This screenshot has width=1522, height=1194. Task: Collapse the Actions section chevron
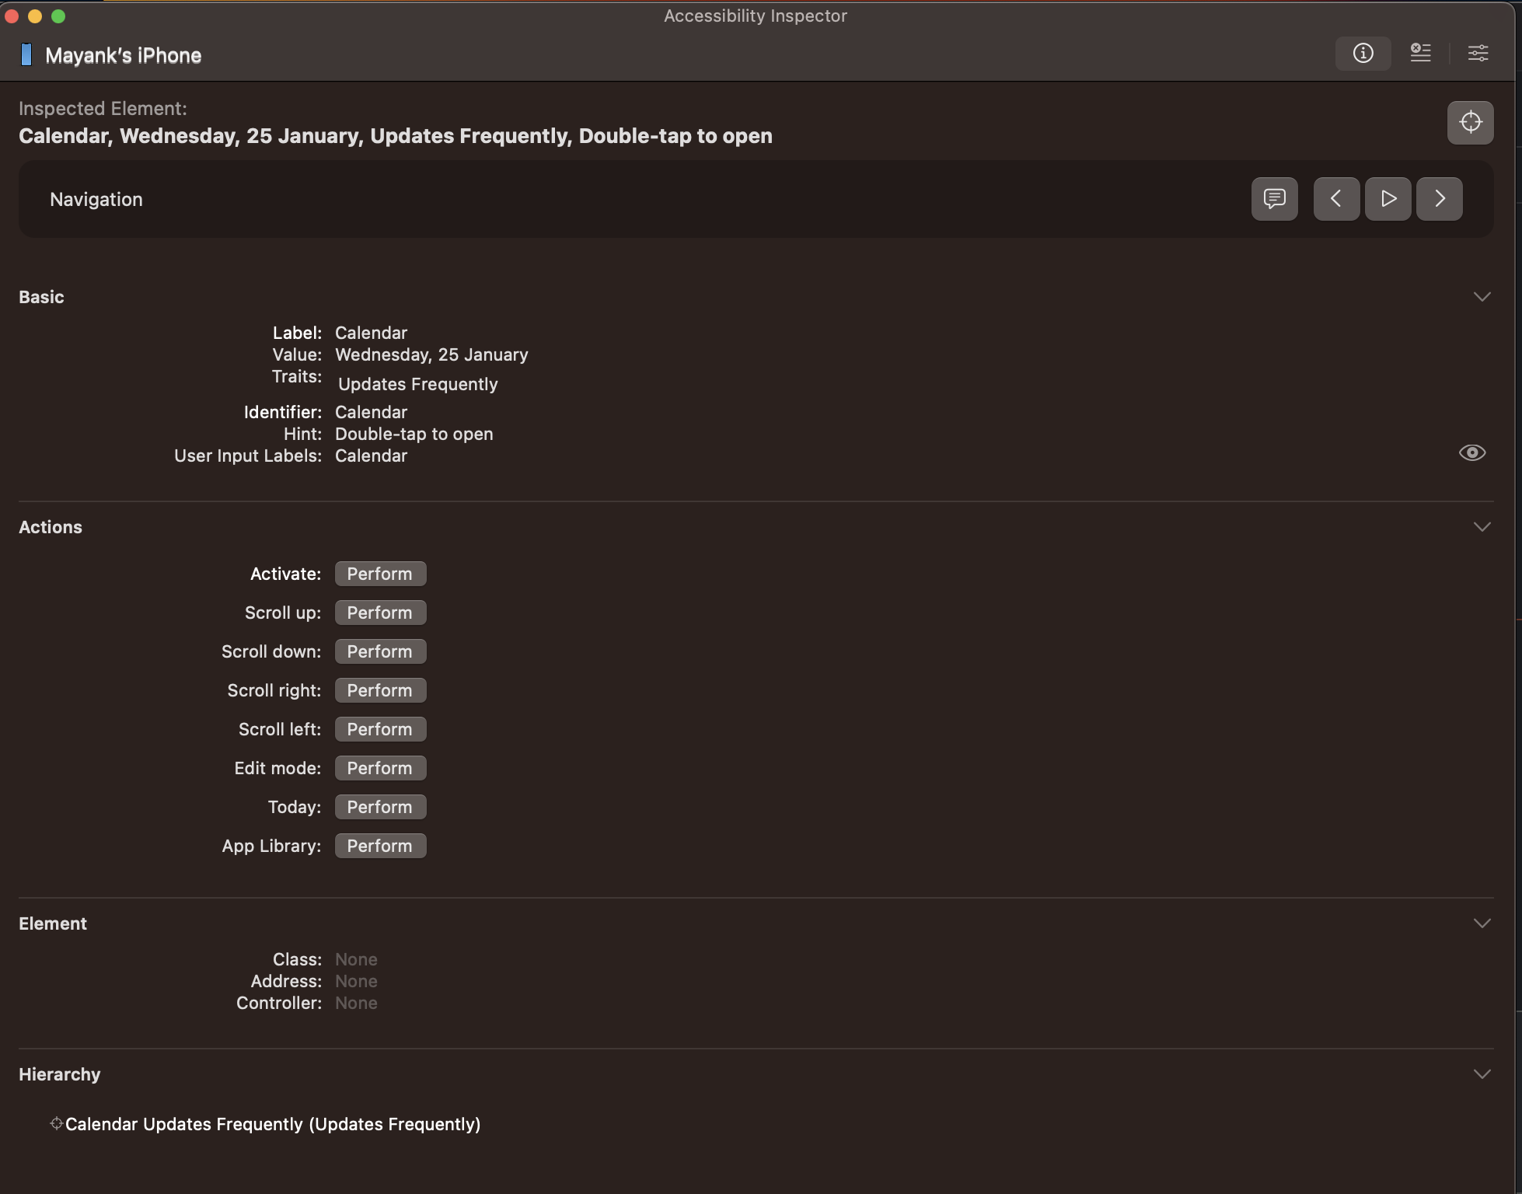[x=1482, y=527]
